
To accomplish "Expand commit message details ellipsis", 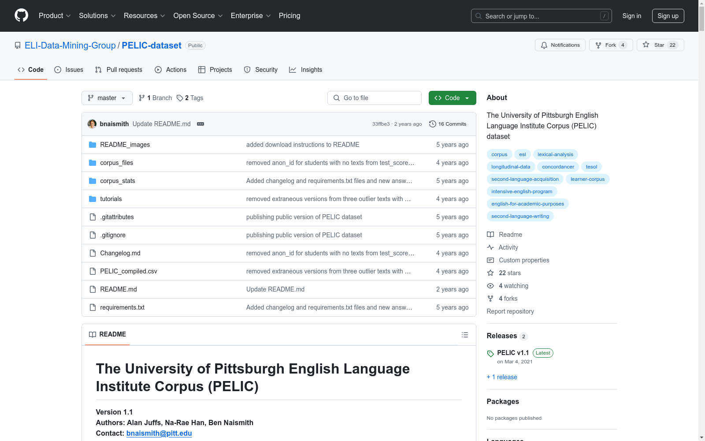I will pos(200,124).
